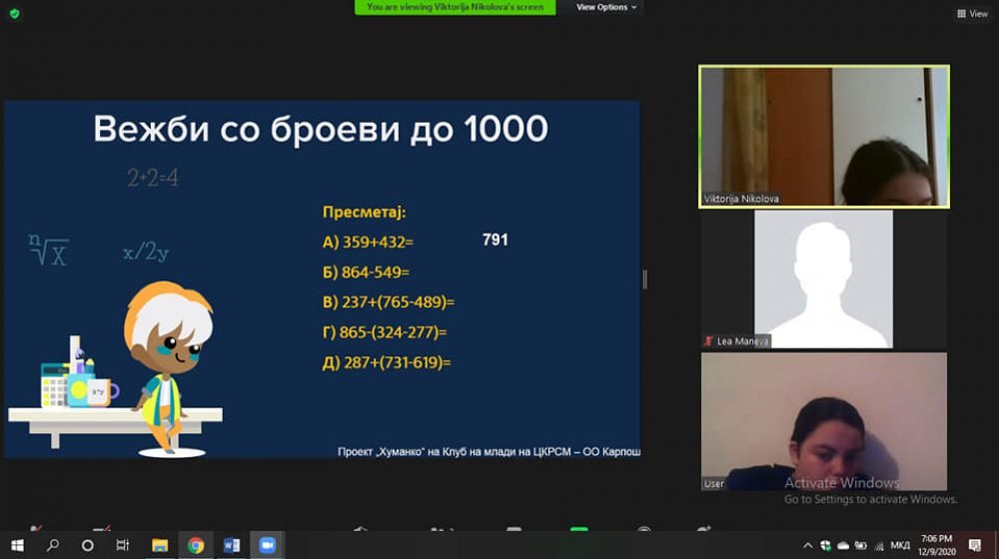Click the green screen-sharing notification banner
The height and width of the screenshot is (559, 999).
455,7
